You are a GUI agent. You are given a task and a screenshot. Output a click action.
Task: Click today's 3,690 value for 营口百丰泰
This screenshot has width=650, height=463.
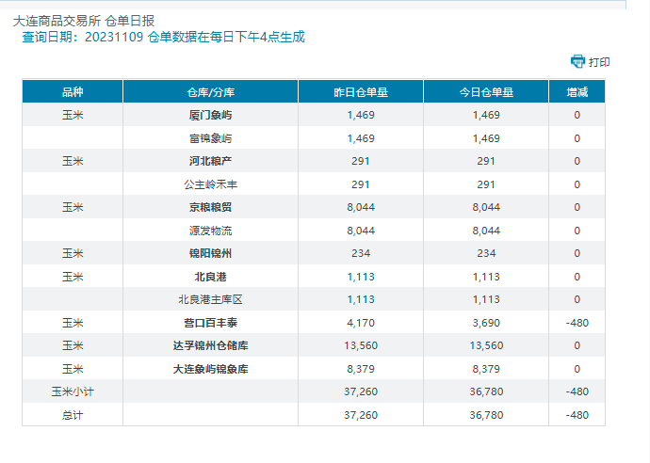pos(486,323)
